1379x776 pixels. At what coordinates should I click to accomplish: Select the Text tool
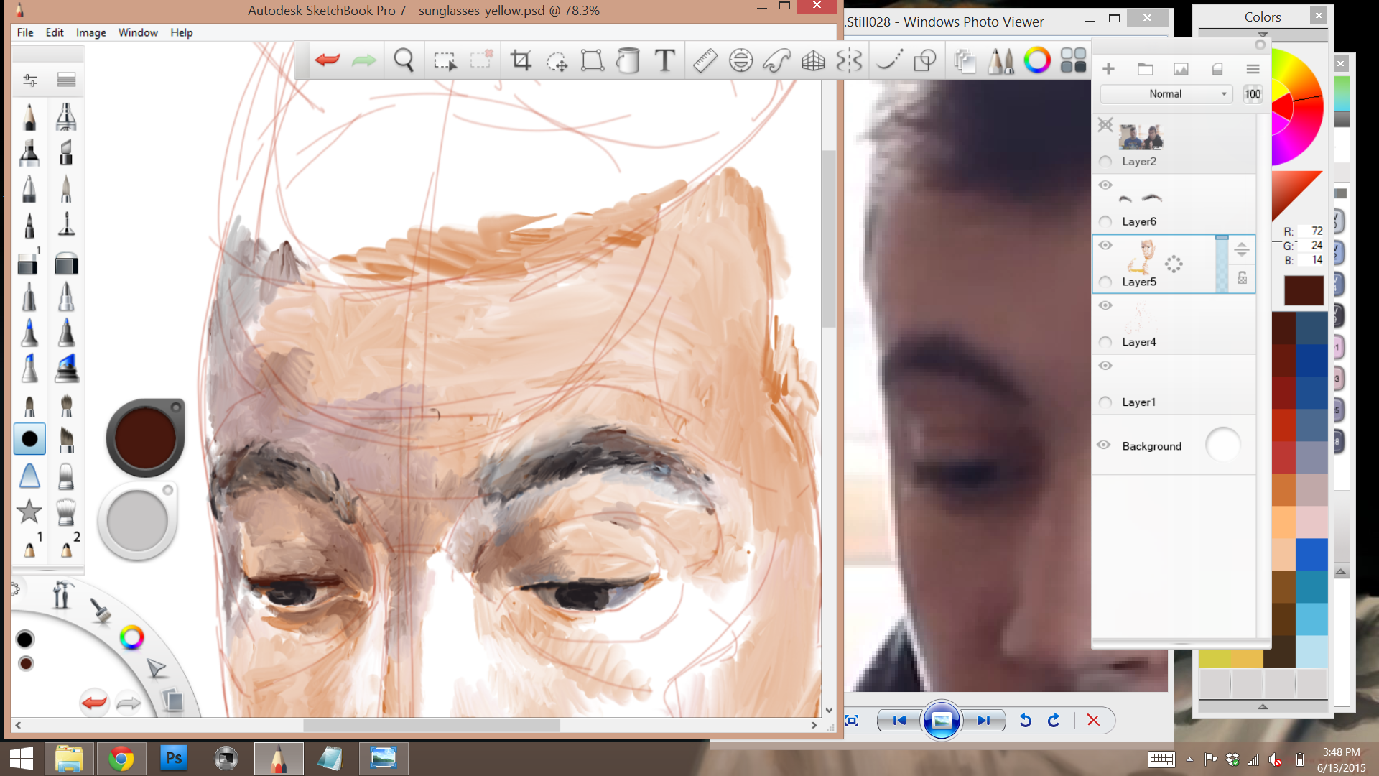(x=665, y=61)
